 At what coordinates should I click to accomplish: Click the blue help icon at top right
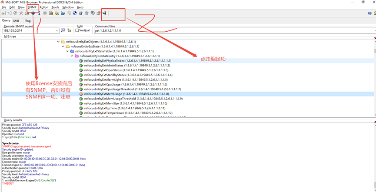tap(369, 13)
